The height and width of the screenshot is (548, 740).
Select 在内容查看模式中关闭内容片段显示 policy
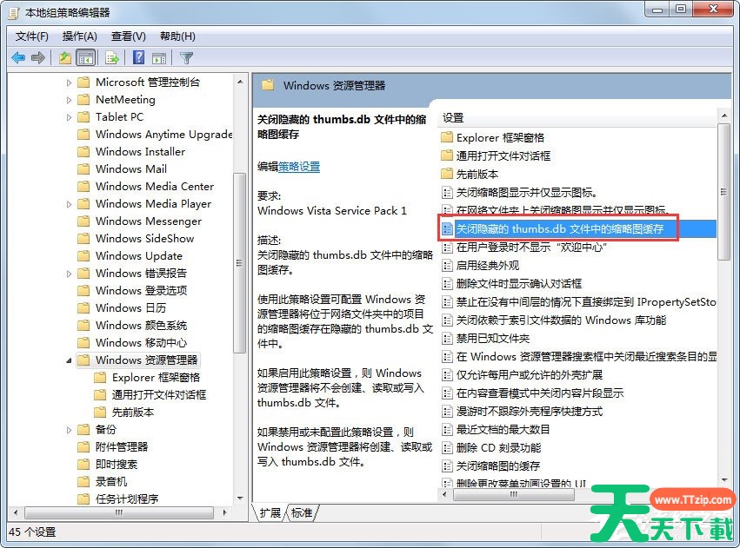539,393
